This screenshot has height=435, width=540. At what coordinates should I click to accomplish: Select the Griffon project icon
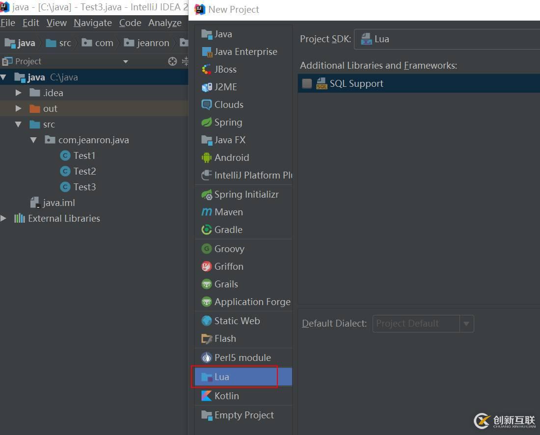tap(207, 266)
